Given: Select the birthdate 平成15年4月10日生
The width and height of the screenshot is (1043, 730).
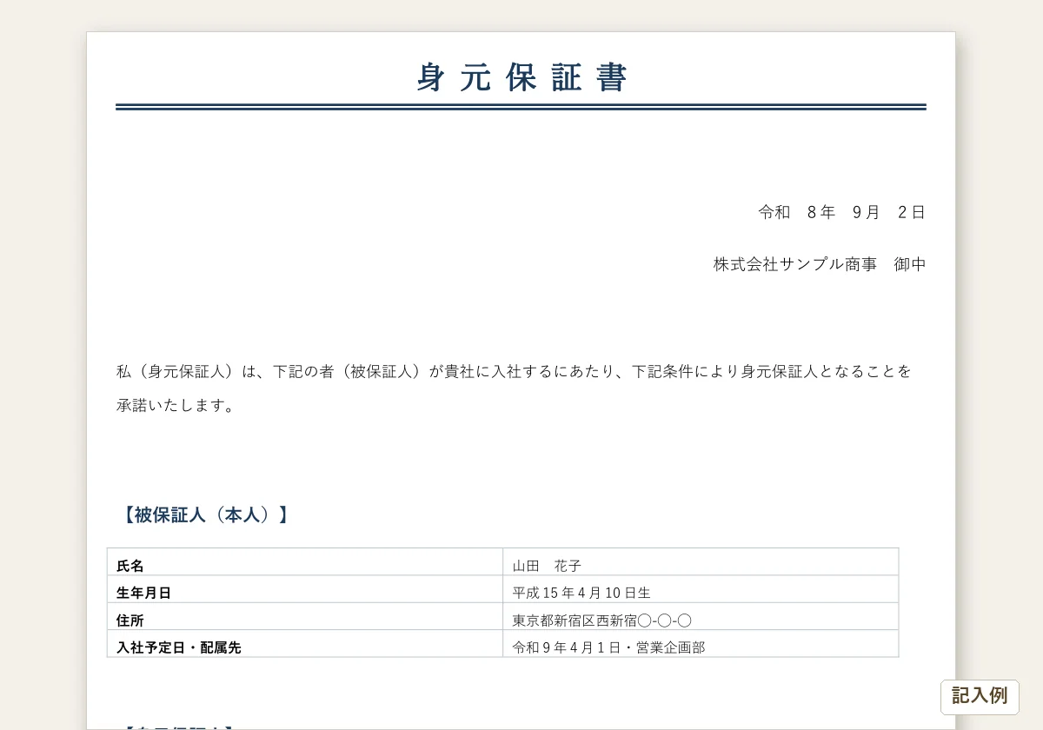Looking at the screenshot, I should tap(581, 593).
